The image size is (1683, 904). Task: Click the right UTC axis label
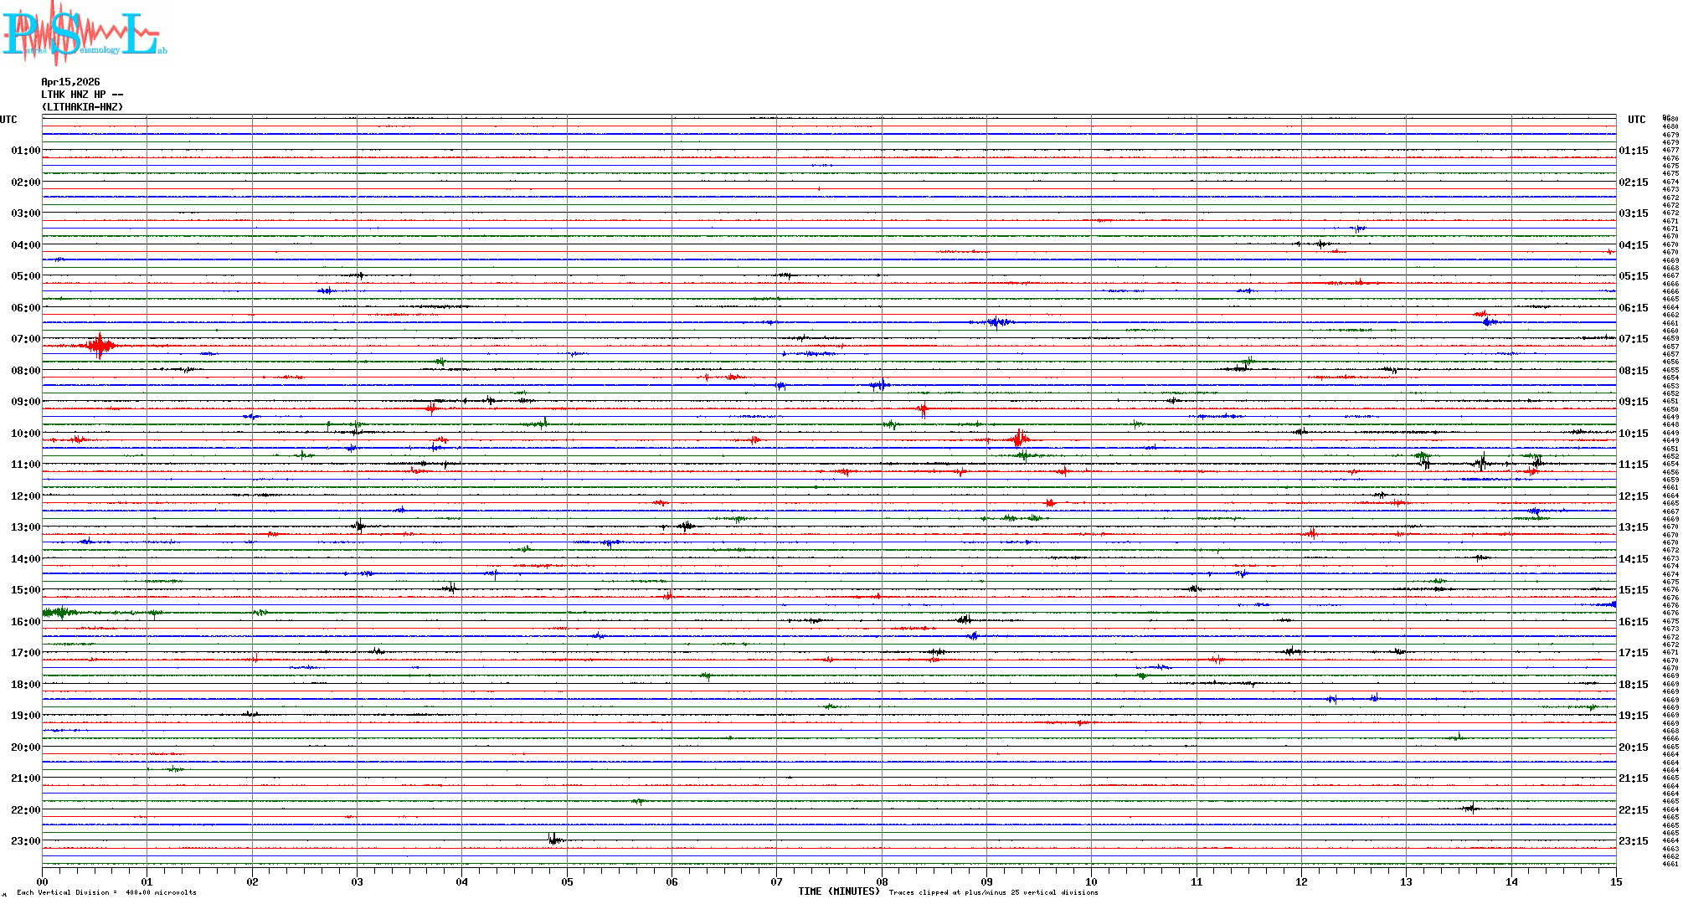(x=1636, y=120)
